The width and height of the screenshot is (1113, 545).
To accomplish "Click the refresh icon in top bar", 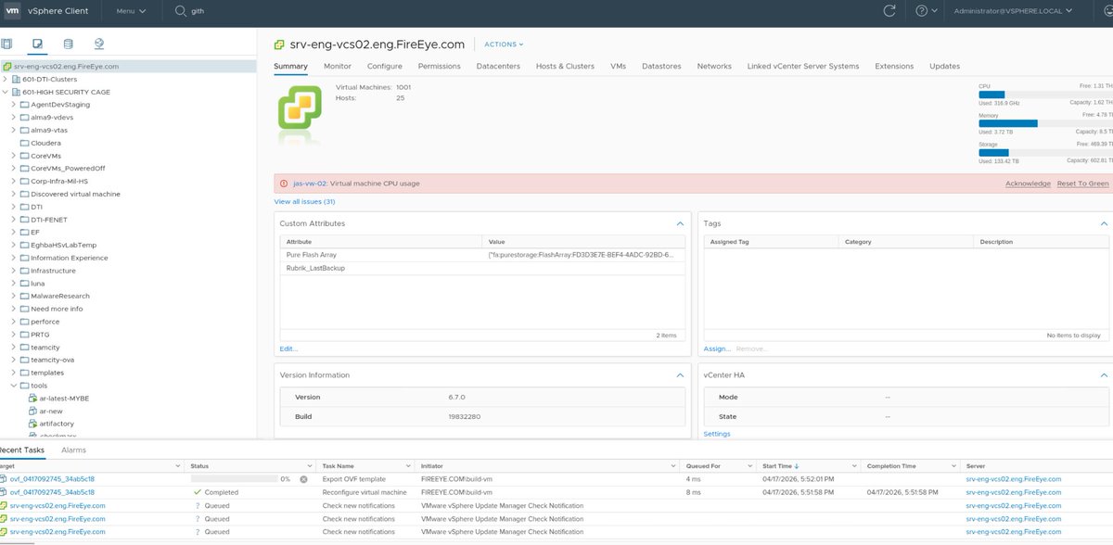I will click(889, 11).
